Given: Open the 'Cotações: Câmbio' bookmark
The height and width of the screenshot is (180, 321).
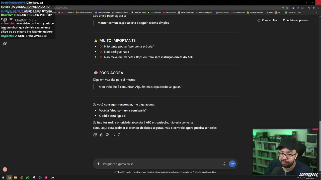Looking at the screenshot, I should pos(85,12).
